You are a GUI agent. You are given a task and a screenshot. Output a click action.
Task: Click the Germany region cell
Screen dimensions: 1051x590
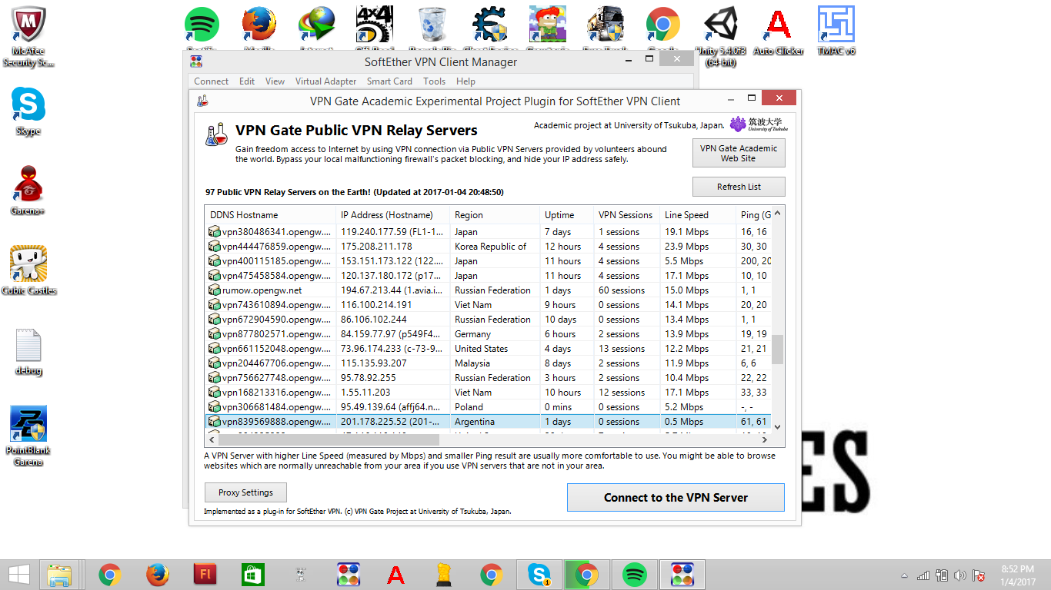tap(472, 334)
